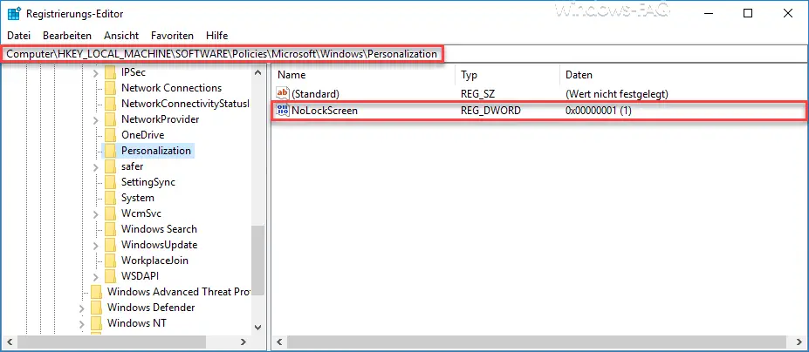809x352 pixels.
Task: Expand the WindowsUpdate key
Action: tap(95, 245)
